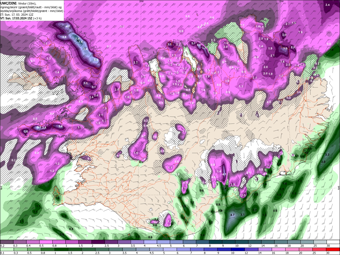
Task: Click the darkest purple swatch between 2 and 2.5 on the upper scale
Action: click(x=98, y=242)
